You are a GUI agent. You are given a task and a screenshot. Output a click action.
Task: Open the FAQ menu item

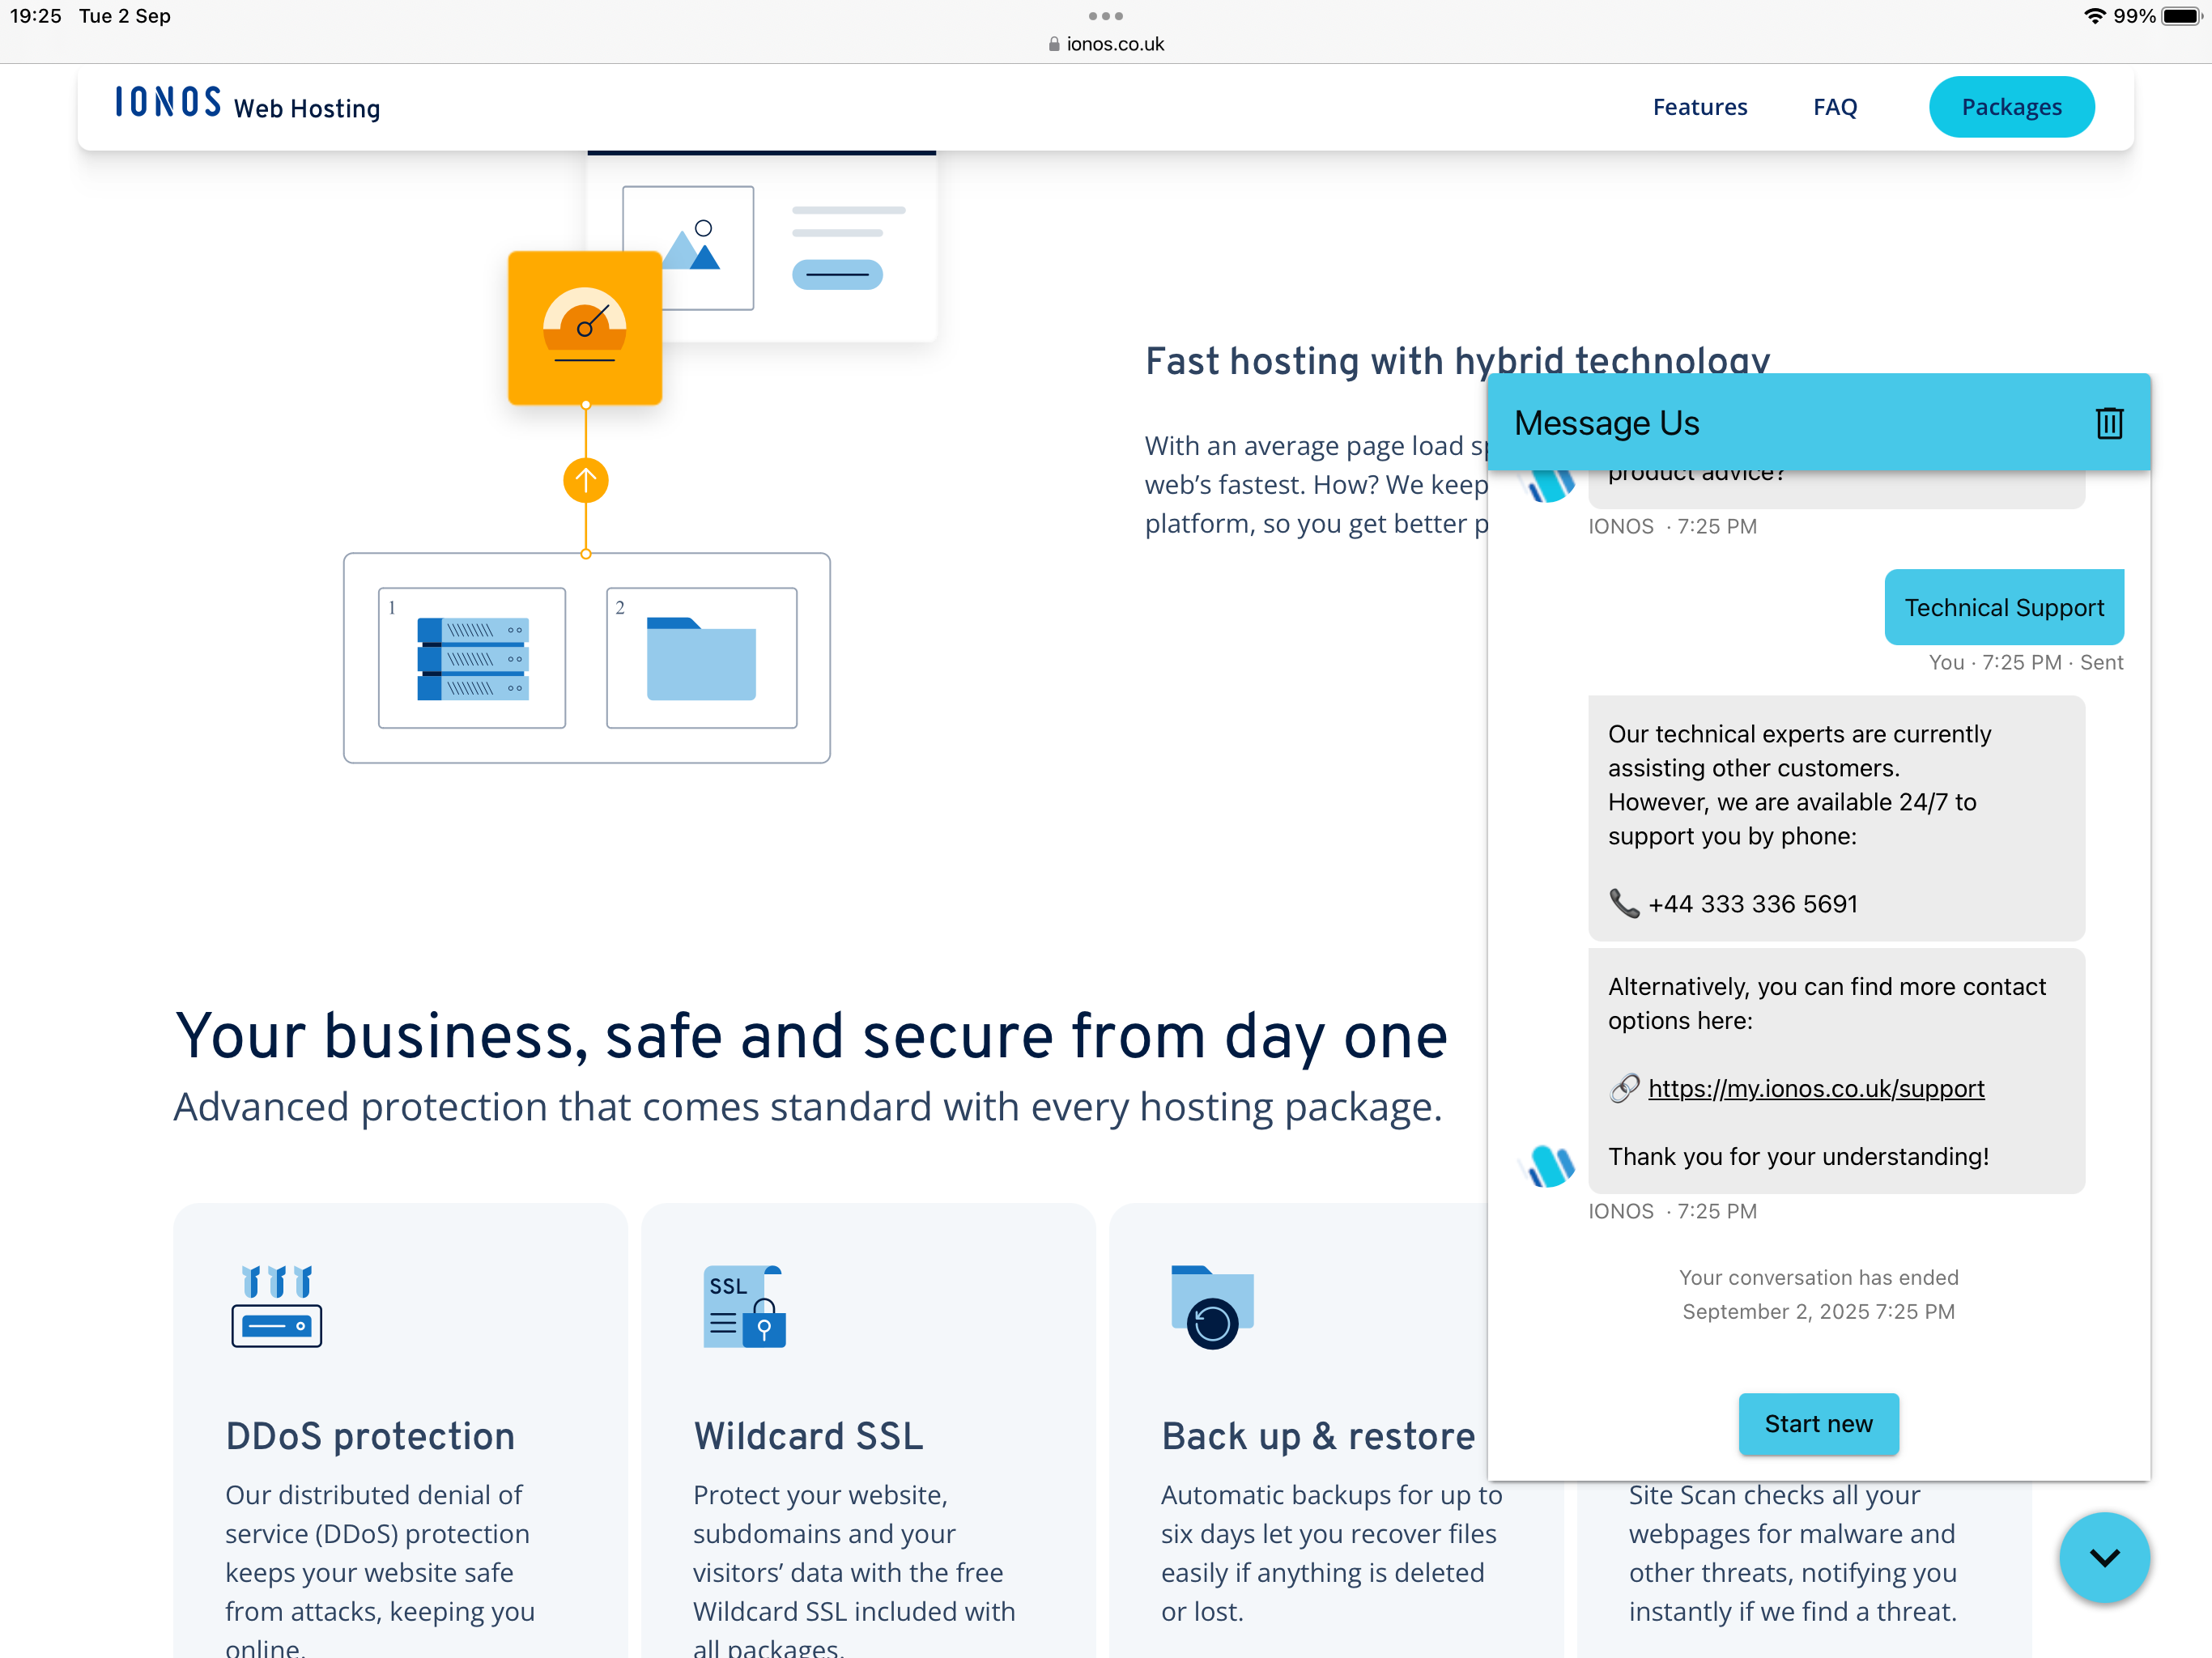1834,107
